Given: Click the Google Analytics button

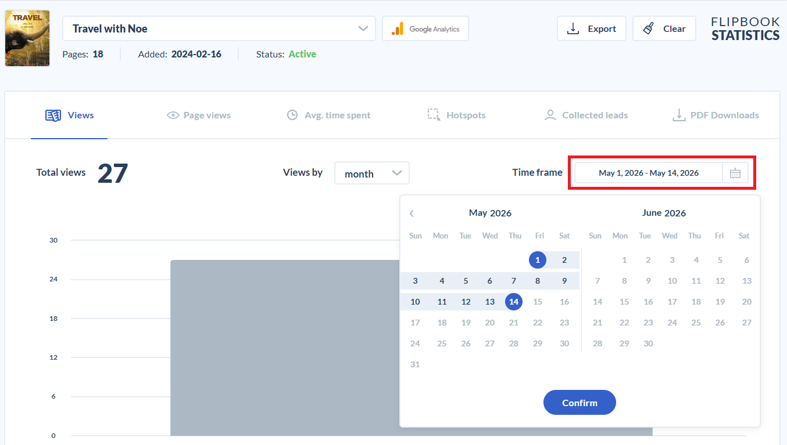Looking at the screenshot, I should (425, 29).
